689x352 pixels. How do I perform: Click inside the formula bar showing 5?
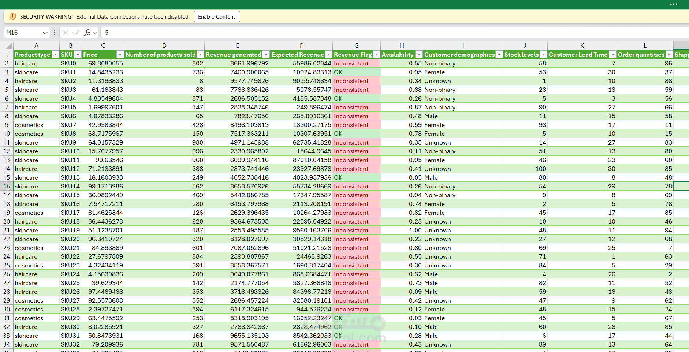click(395, 33)
